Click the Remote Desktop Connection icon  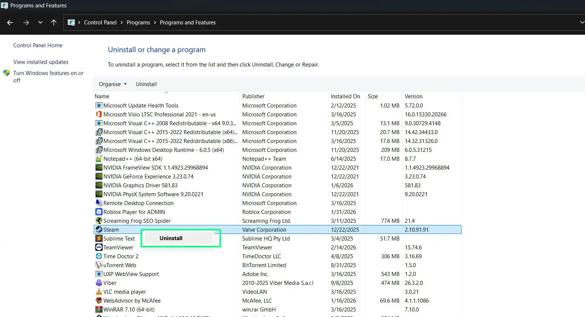[x=99, y=203]
